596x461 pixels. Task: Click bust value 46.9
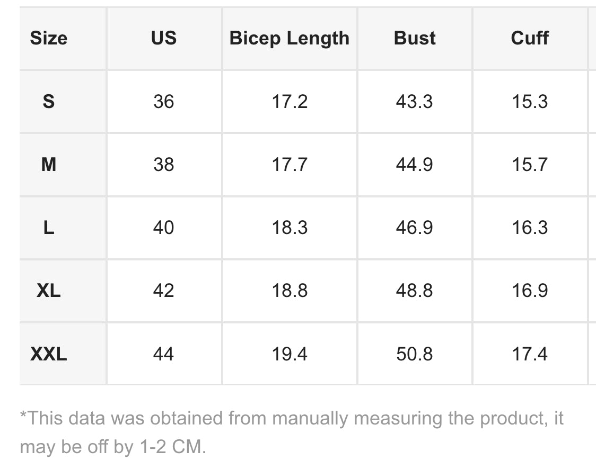(x=415, y=228)
